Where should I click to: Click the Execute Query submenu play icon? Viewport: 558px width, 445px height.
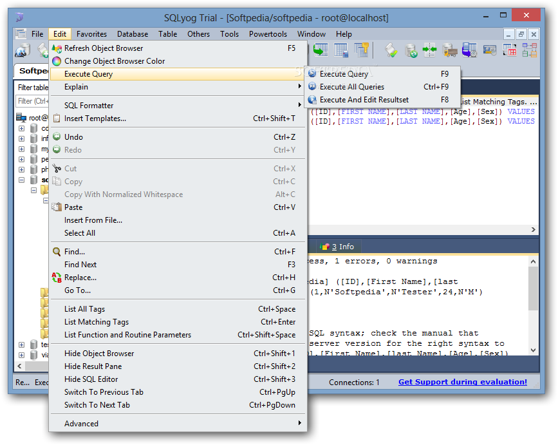point(312,73)
